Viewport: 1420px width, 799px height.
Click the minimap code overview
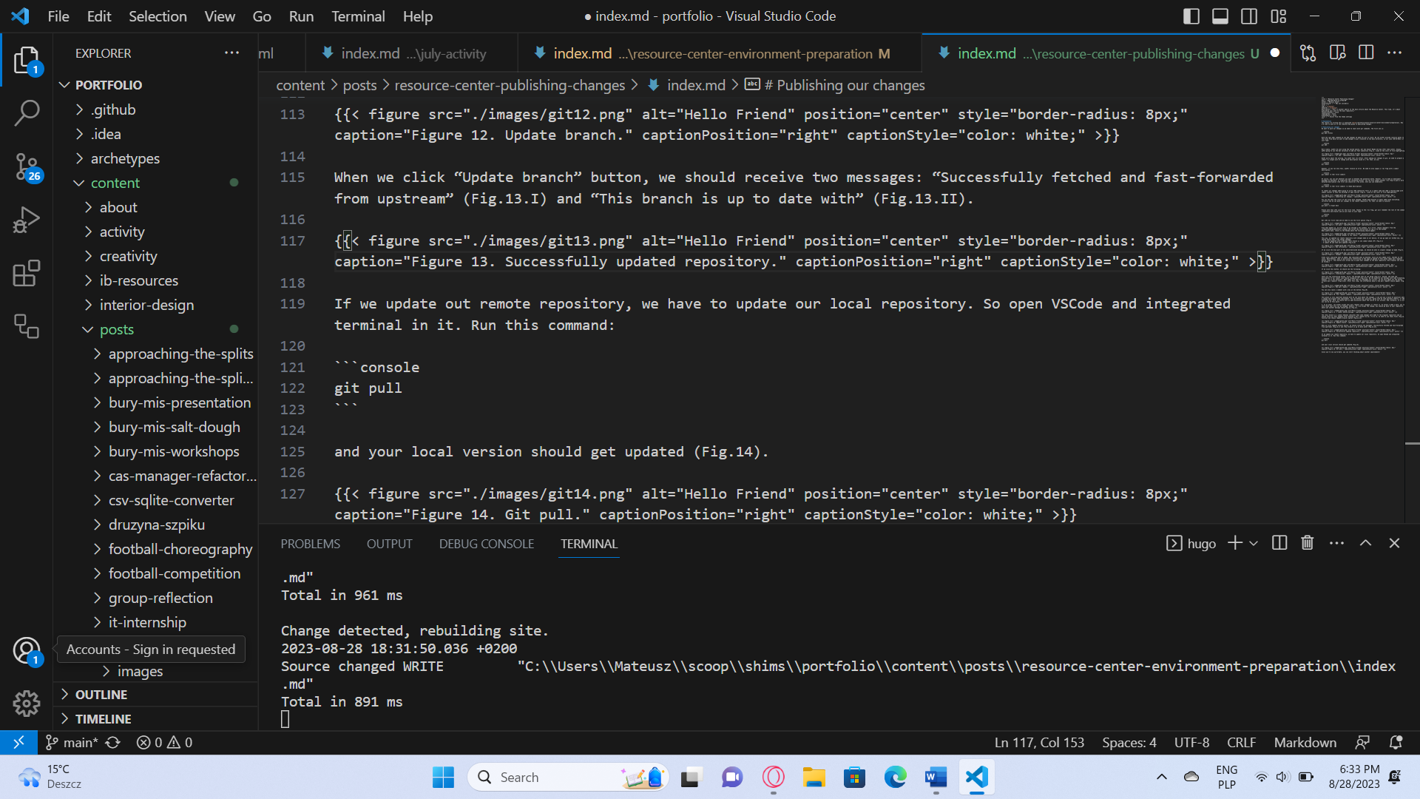coord(1362,226)
